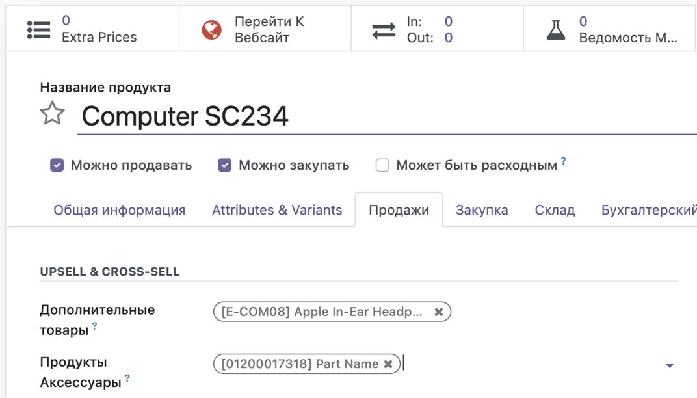Viewport: 697px width, 398px height.
Task: Mark product as favorite with star
Action: [x=52, y=114]
